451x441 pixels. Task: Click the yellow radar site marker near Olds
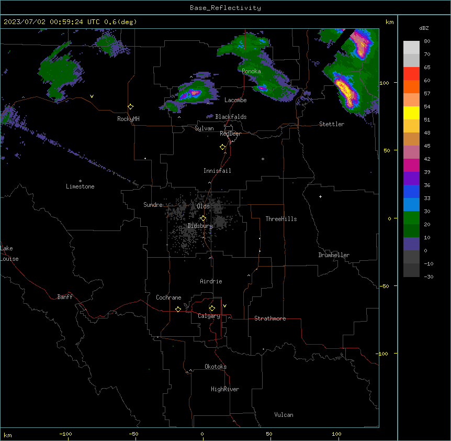[203, 218]
